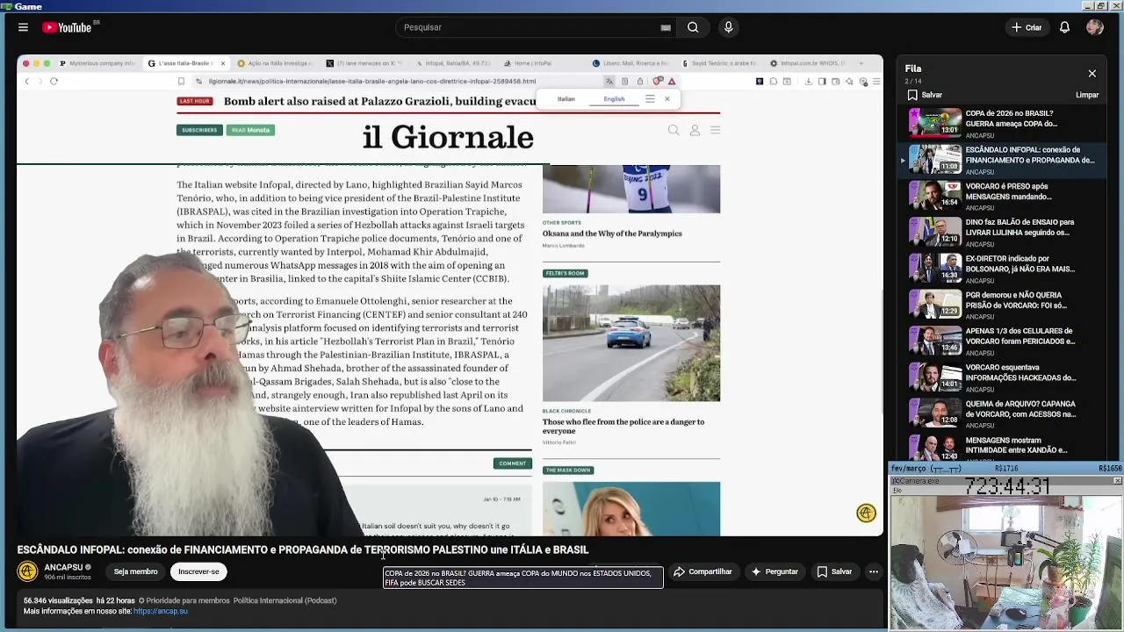Open the https://ancap.su link

[x=161, y=611]
